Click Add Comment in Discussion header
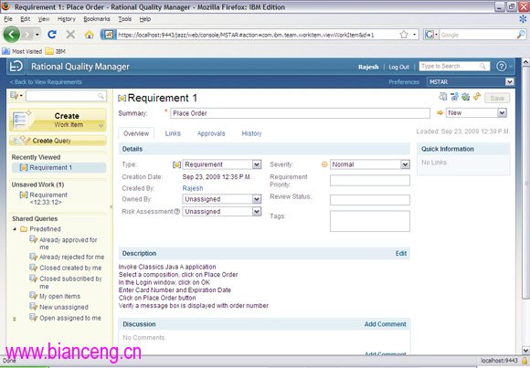The height and width of the screenshot is (368, 530). coord(386,324)
